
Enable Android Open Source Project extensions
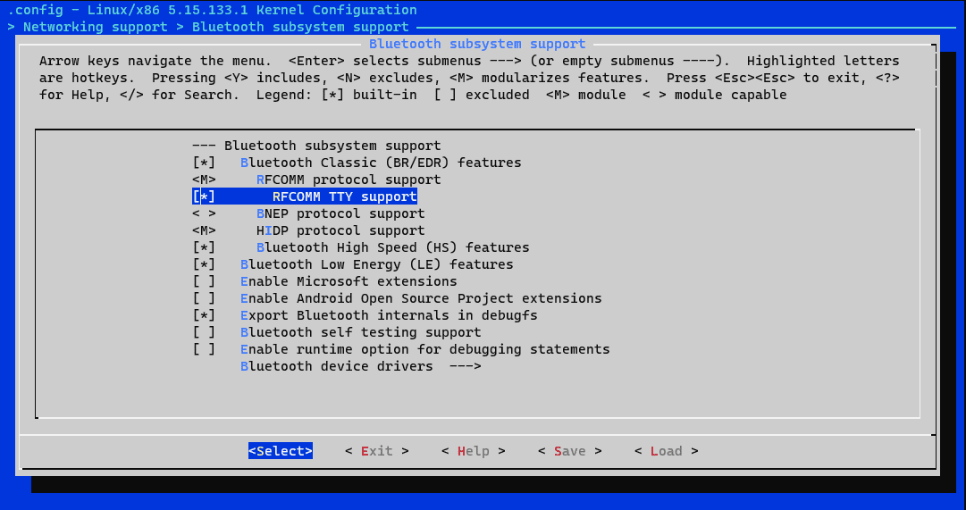tap(204, 298)
